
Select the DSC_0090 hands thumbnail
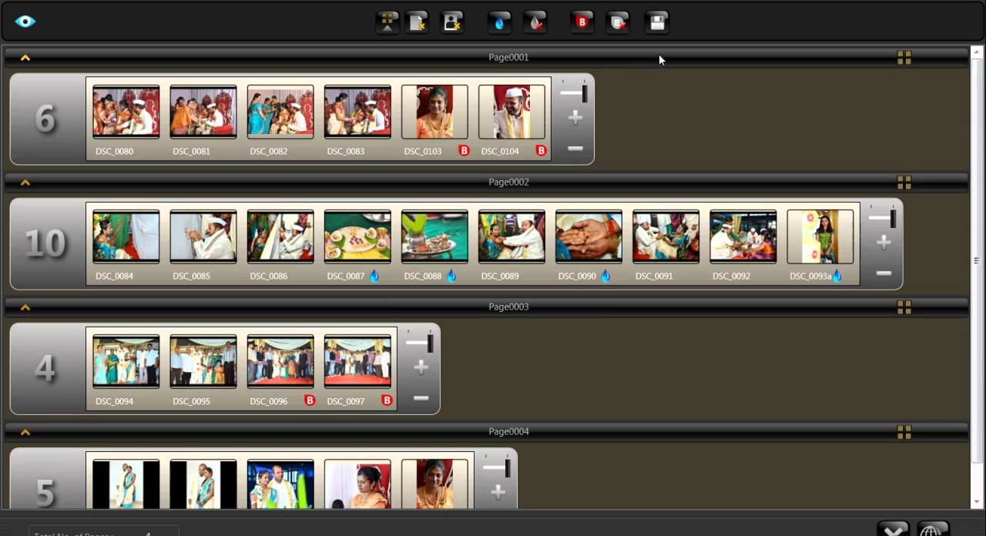[x=589, y=236]
